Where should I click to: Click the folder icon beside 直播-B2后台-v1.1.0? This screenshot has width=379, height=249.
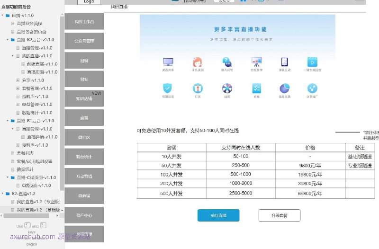pos(13,40)
